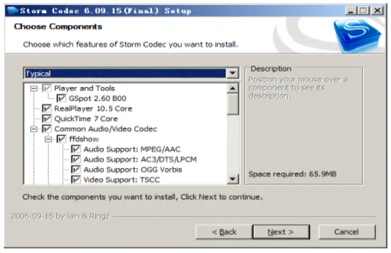Click the Space required: 65.9MB text

[292, 174]
